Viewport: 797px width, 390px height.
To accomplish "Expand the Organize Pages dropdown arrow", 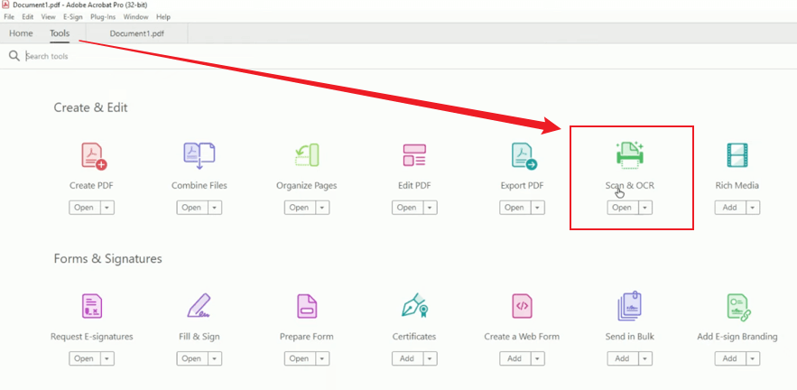I will [322, 208].
